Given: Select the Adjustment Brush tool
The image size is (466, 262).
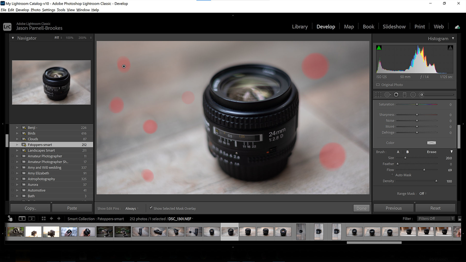Looking at the screenshot, I should (x=422, y=94).
